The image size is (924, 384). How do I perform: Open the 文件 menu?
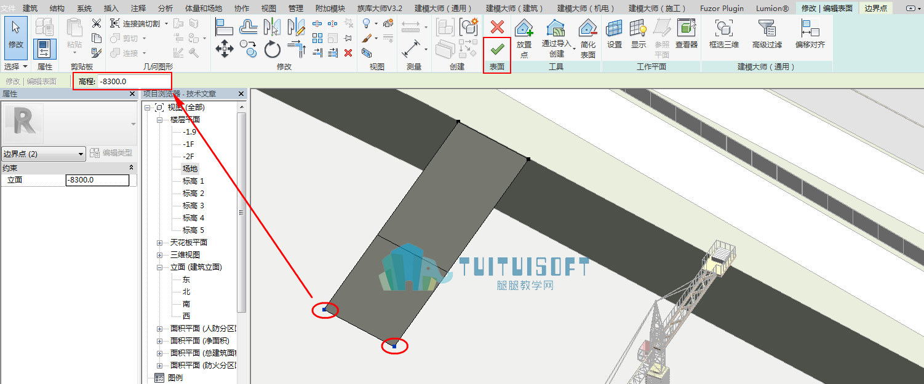(x=9, y=8)
